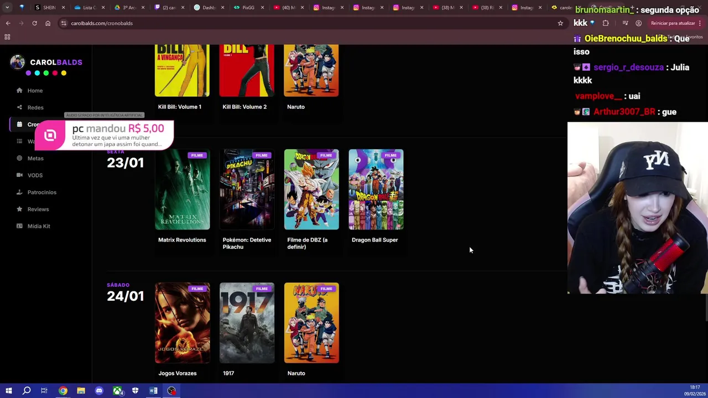
Task: Open OBS Studio from the taskbar
Action: tap(171, 391)
